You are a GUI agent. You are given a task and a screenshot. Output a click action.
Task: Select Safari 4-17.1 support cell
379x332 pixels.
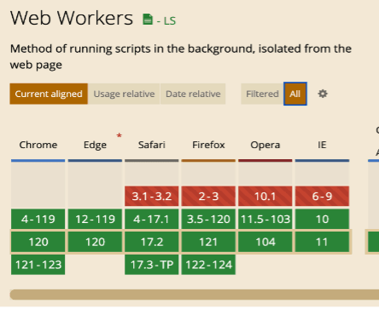(152, 219)
